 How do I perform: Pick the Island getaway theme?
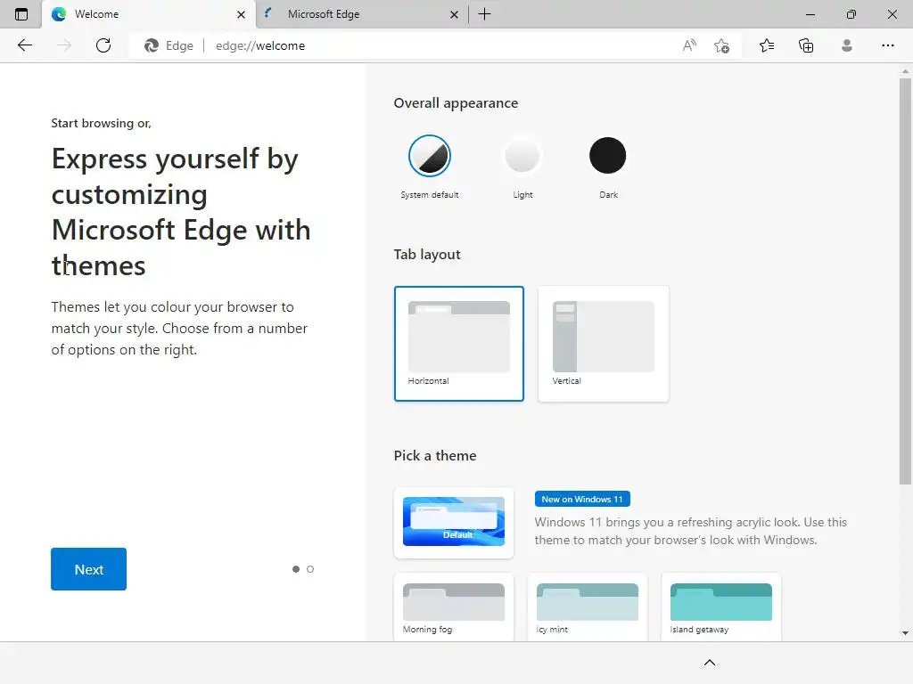(x=720, y=607)
